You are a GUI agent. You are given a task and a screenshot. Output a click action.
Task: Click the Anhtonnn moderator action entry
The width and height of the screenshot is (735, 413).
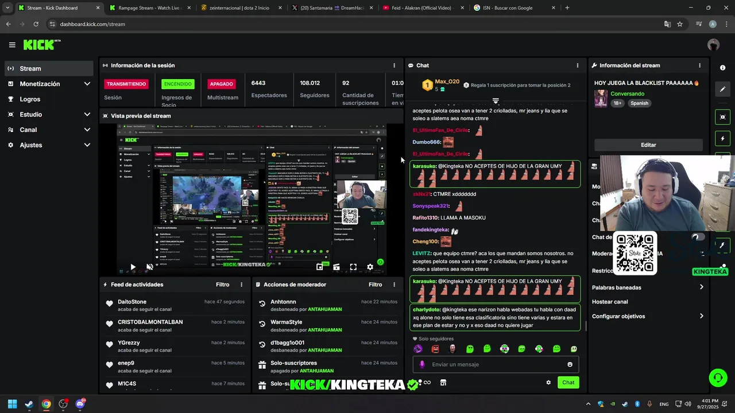[x=327, y=305]
